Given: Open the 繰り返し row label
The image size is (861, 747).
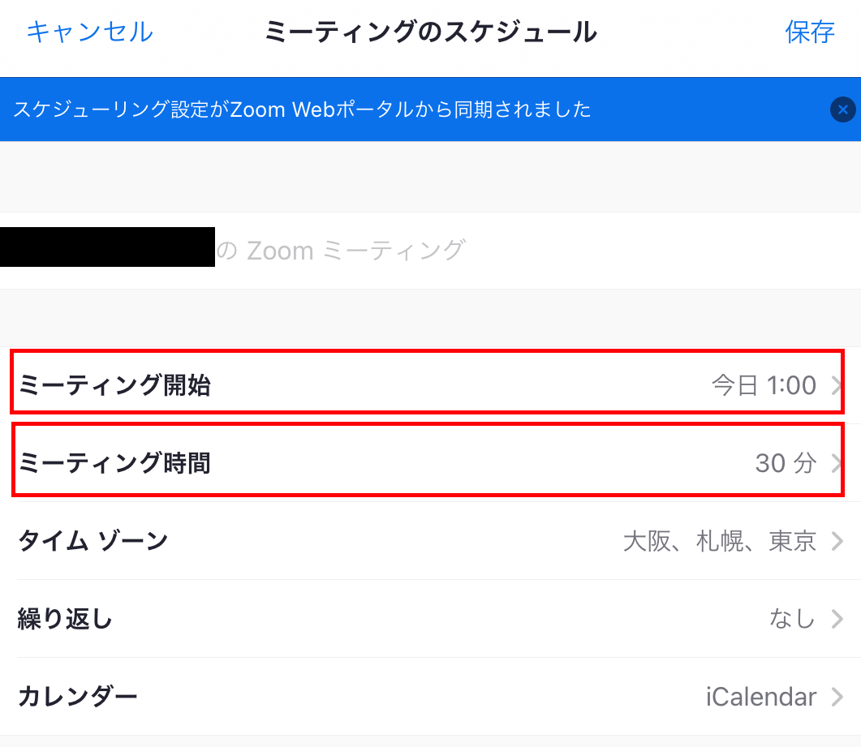Looking at the screenshot, I should [x=65, y=619].
